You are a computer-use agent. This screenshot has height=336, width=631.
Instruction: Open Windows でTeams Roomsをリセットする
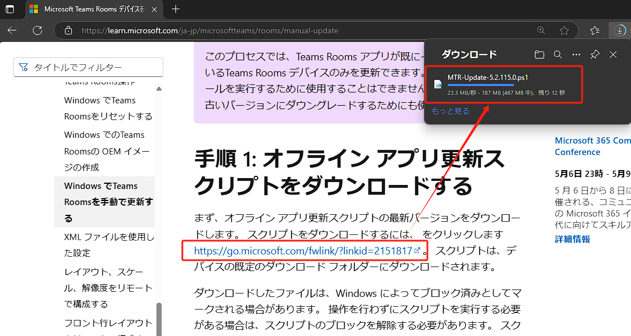point(108,108)
